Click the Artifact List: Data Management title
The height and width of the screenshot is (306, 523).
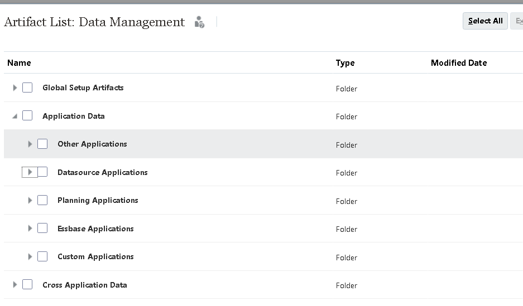(94, 22)
